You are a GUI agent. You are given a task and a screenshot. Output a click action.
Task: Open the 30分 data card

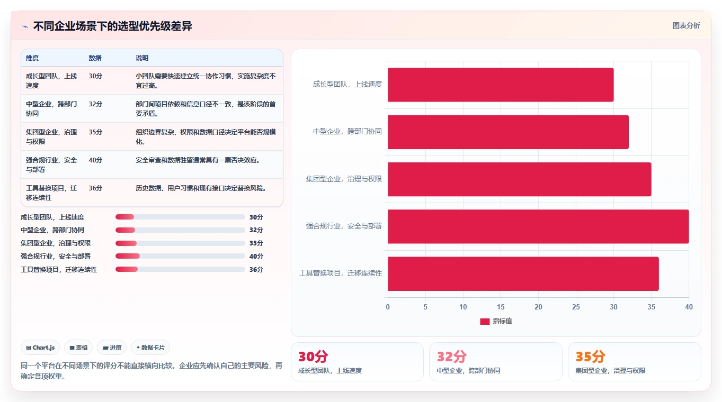click(357, 362)
